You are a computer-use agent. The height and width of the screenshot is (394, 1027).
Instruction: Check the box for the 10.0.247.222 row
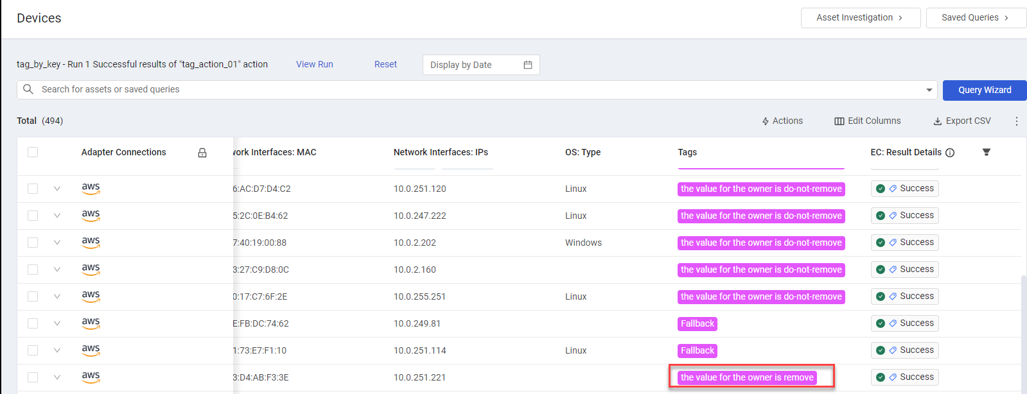click(33, 216)
